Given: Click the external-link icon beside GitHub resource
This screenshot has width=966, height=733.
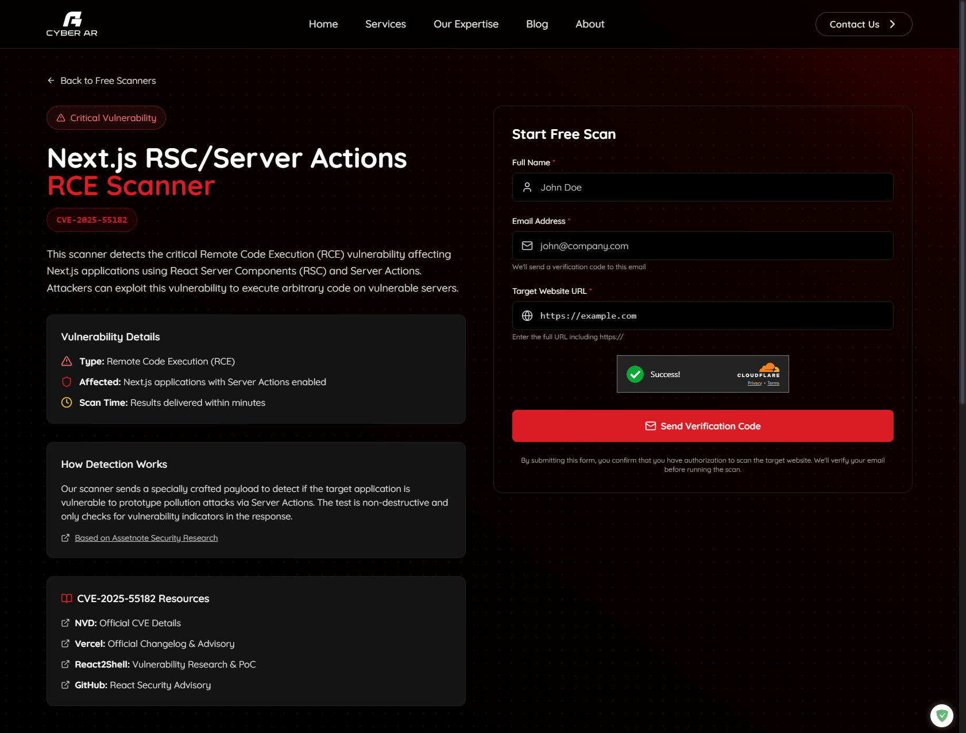Looking at the screenshot, I should pyautogui.click(x=65, y=685).
